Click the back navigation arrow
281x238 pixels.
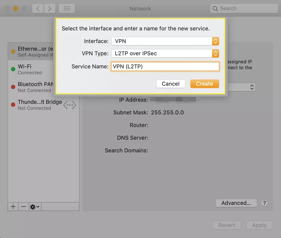coord(38,8)
